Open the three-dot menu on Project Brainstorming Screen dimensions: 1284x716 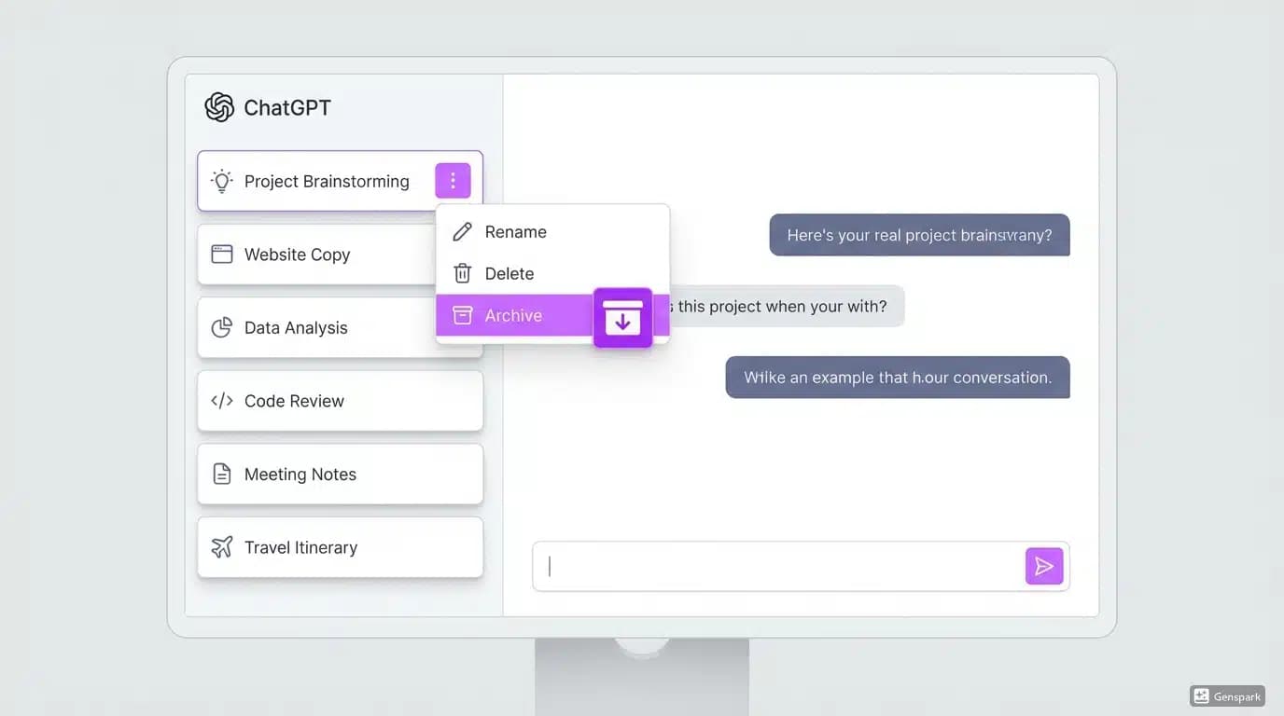coord(453,181)
